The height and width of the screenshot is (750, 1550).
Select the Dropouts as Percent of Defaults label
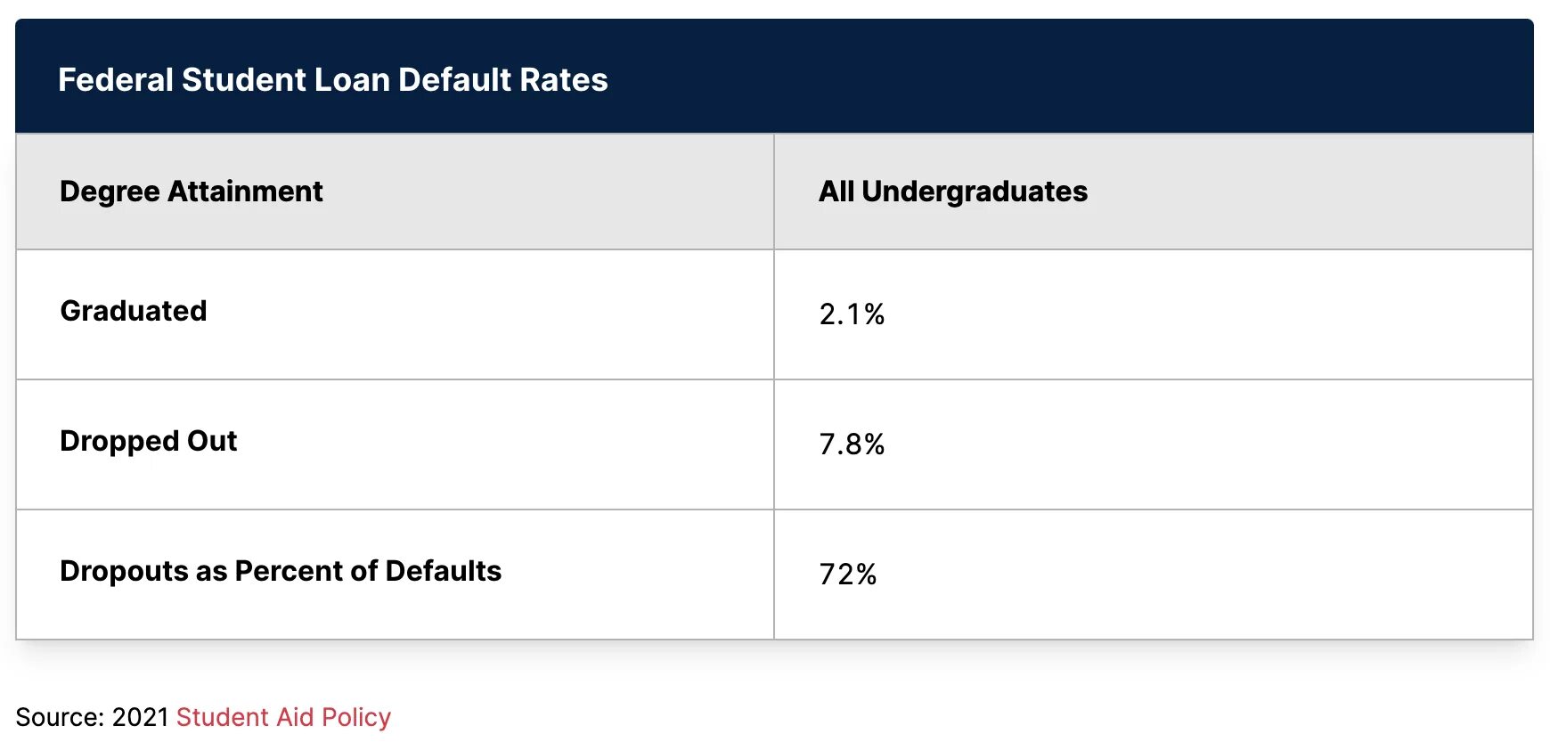point(280,571)
